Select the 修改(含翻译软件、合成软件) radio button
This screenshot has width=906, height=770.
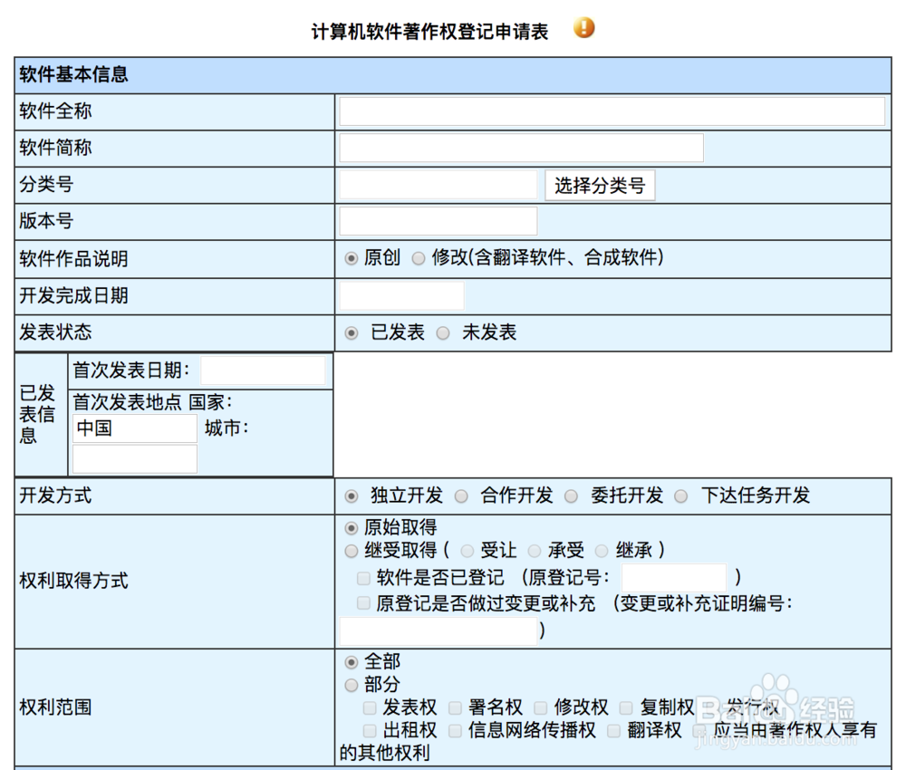[419, 258]
